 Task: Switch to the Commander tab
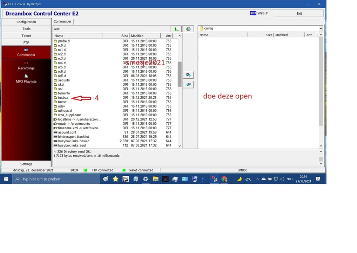[62, 21]
